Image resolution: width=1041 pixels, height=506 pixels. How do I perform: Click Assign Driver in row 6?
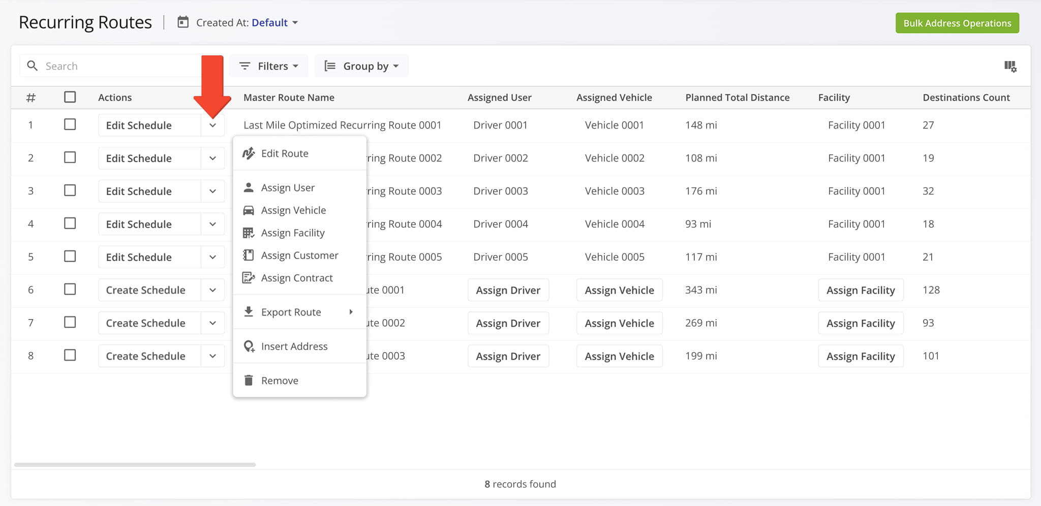point(508,290)
